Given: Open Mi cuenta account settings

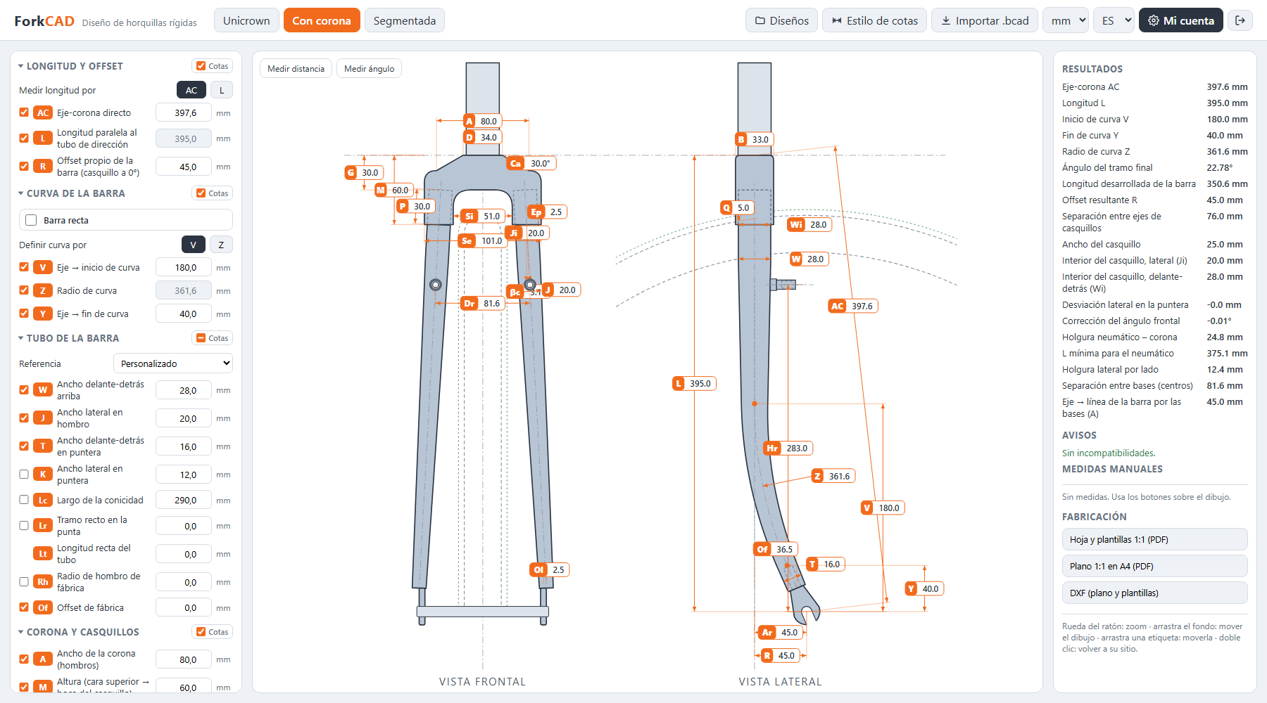Looking at the screenshot, I should click(1181, 20).
